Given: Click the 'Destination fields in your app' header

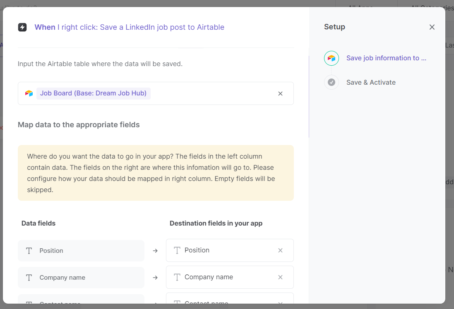Looking at the screenshot, I should pyautogui.click(x=216, y=223).
